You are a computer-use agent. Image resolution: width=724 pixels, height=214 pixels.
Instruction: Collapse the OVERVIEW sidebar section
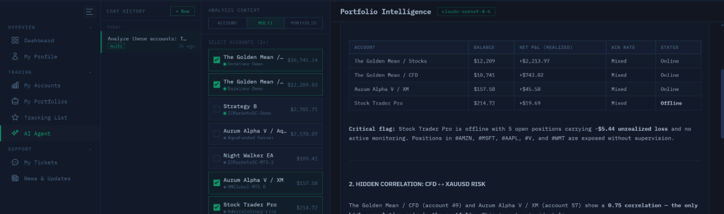(90, 27)
